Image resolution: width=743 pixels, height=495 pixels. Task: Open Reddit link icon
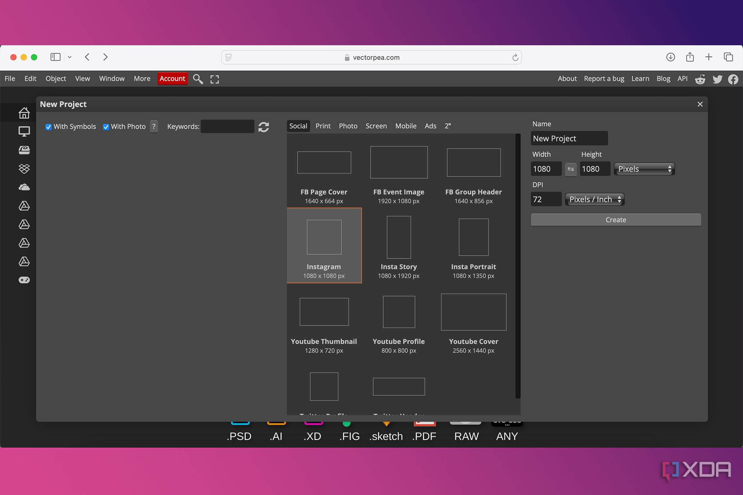click(x=700, y=79)
